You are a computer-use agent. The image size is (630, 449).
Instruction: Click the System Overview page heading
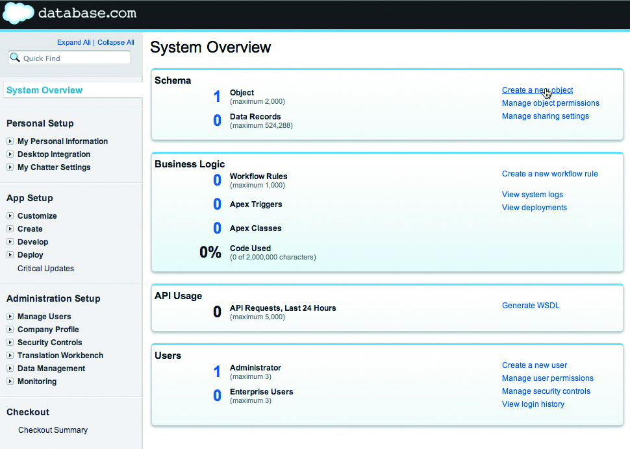[210, 47]
